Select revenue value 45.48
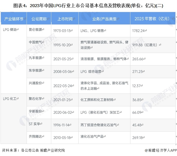 click(x=137, y=125)
